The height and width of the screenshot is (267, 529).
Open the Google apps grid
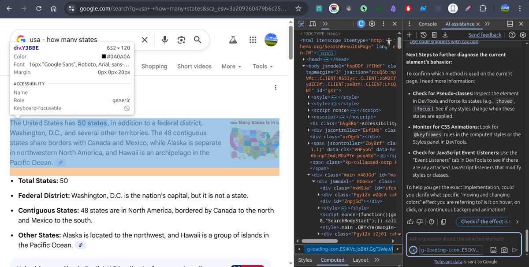(x=253, y=40)
